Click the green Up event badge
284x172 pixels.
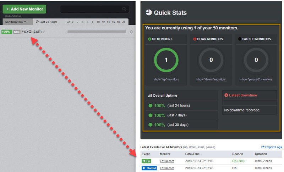(146, 161)
